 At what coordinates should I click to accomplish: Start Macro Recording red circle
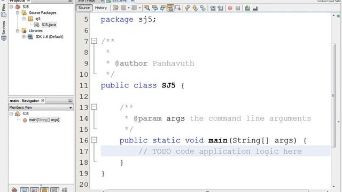230,8
